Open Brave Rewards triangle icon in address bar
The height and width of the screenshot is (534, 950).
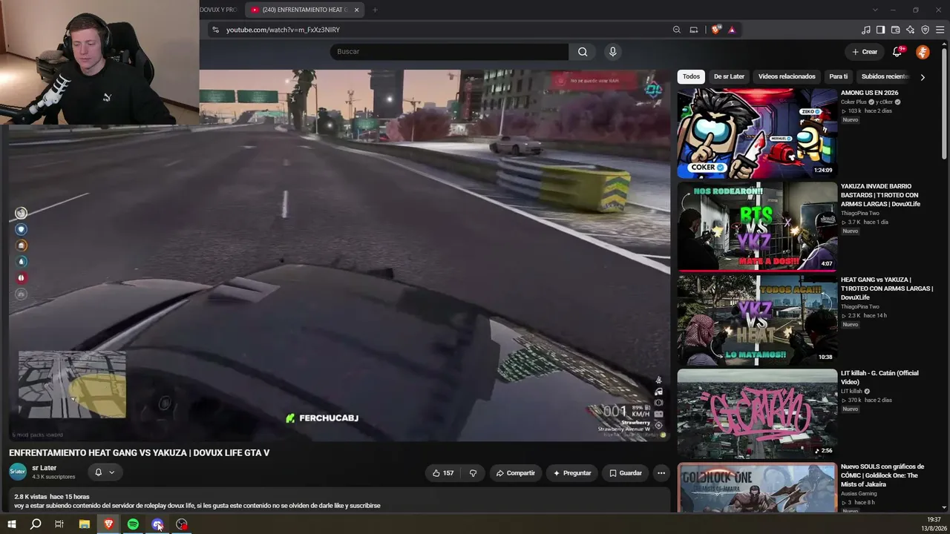coord(732,30)
